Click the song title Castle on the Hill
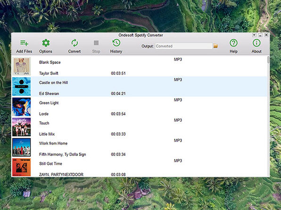Viewport: 281px width, 210px height. (x=53, y=83)
